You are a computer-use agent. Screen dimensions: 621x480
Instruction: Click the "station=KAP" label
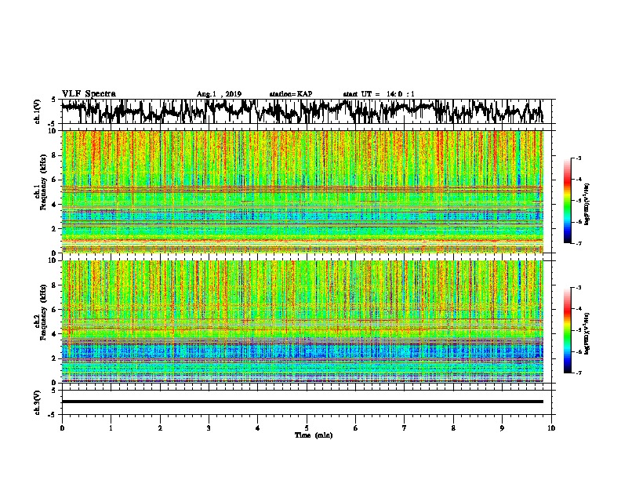[x=291, y=94]
